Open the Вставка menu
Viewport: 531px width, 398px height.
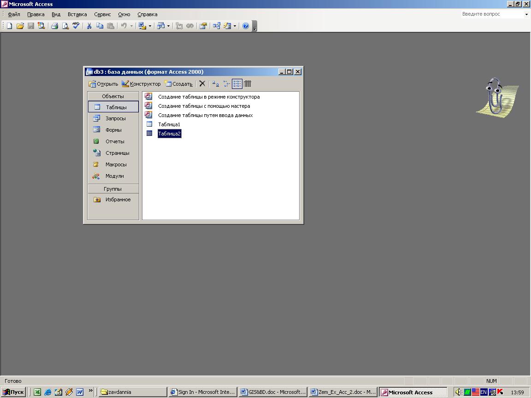(x=77, y=14)
